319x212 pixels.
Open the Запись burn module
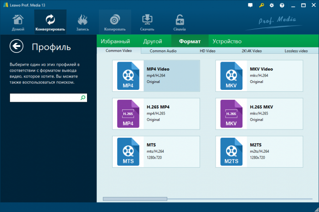[82, 23]
